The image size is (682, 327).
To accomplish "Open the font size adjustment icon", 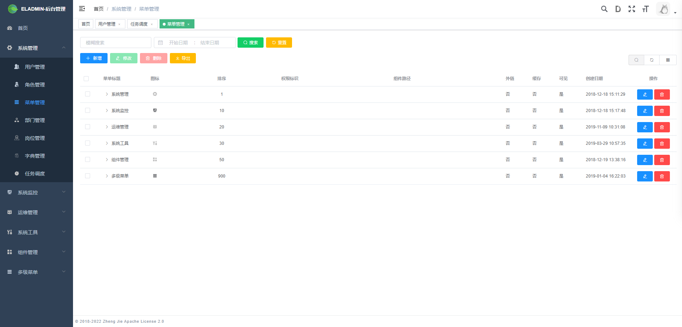I will pos(645,9).
